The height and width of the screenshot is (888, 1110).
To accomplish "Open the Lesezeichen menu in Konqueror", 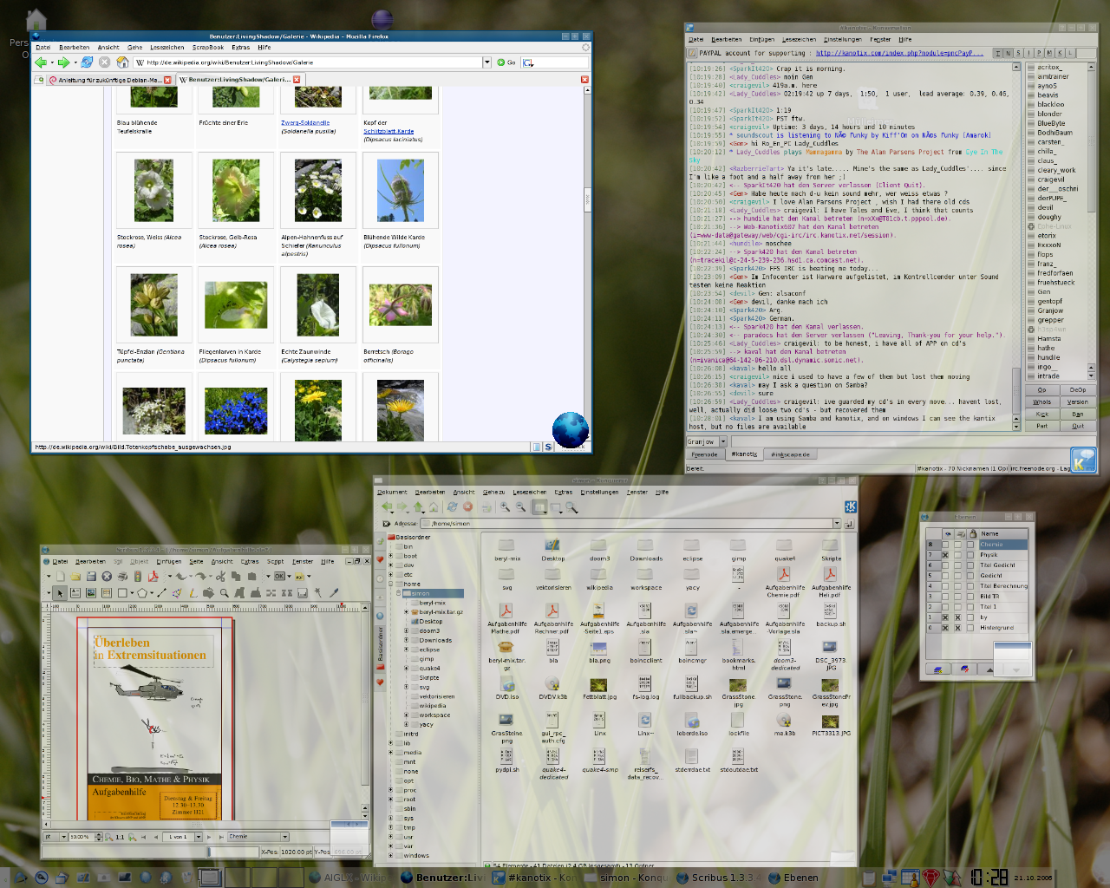I will [x=529, y=492].
